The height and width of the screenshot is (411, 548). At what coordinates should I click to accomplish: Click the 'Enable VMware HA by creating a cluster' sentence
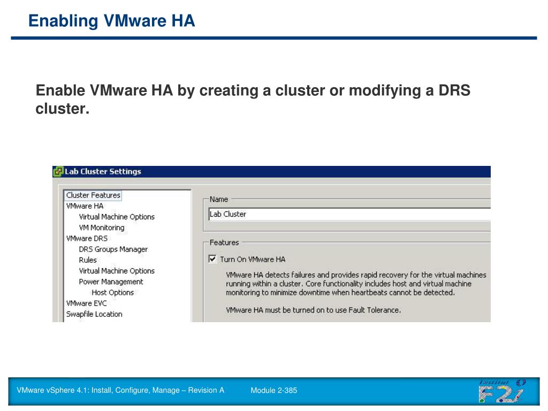[253, 99]
